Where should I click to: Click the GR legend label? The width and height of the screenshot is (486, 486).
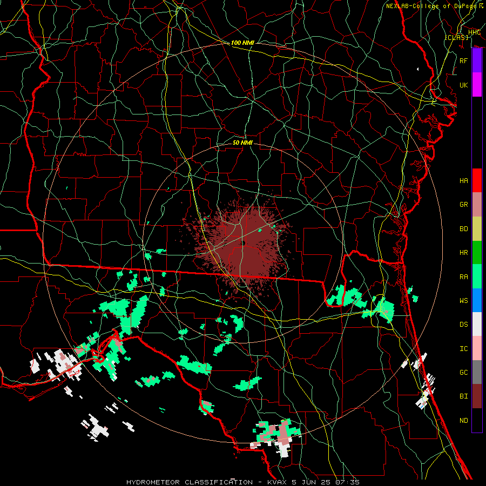coord(463,205)
